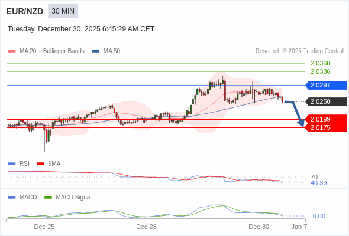This screenshot has height=236, width=349.
Task: Click the black 2.0250 current price tag
Action: point(326,101)
